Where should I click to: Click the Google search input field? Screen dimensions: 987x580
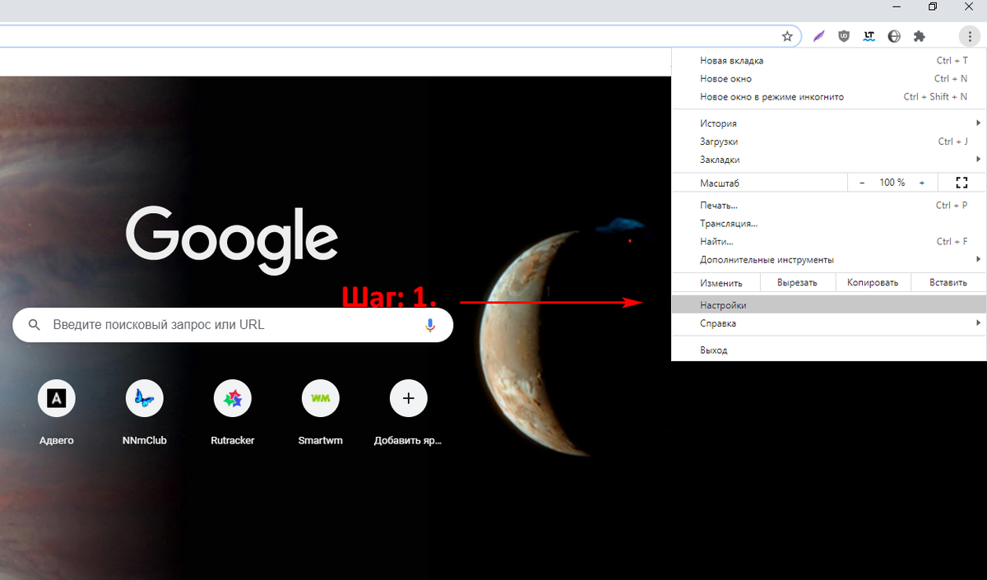pos(233,325)
